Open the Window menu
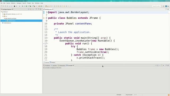Viewport: 170px width, 96px height. coord(37,3)
